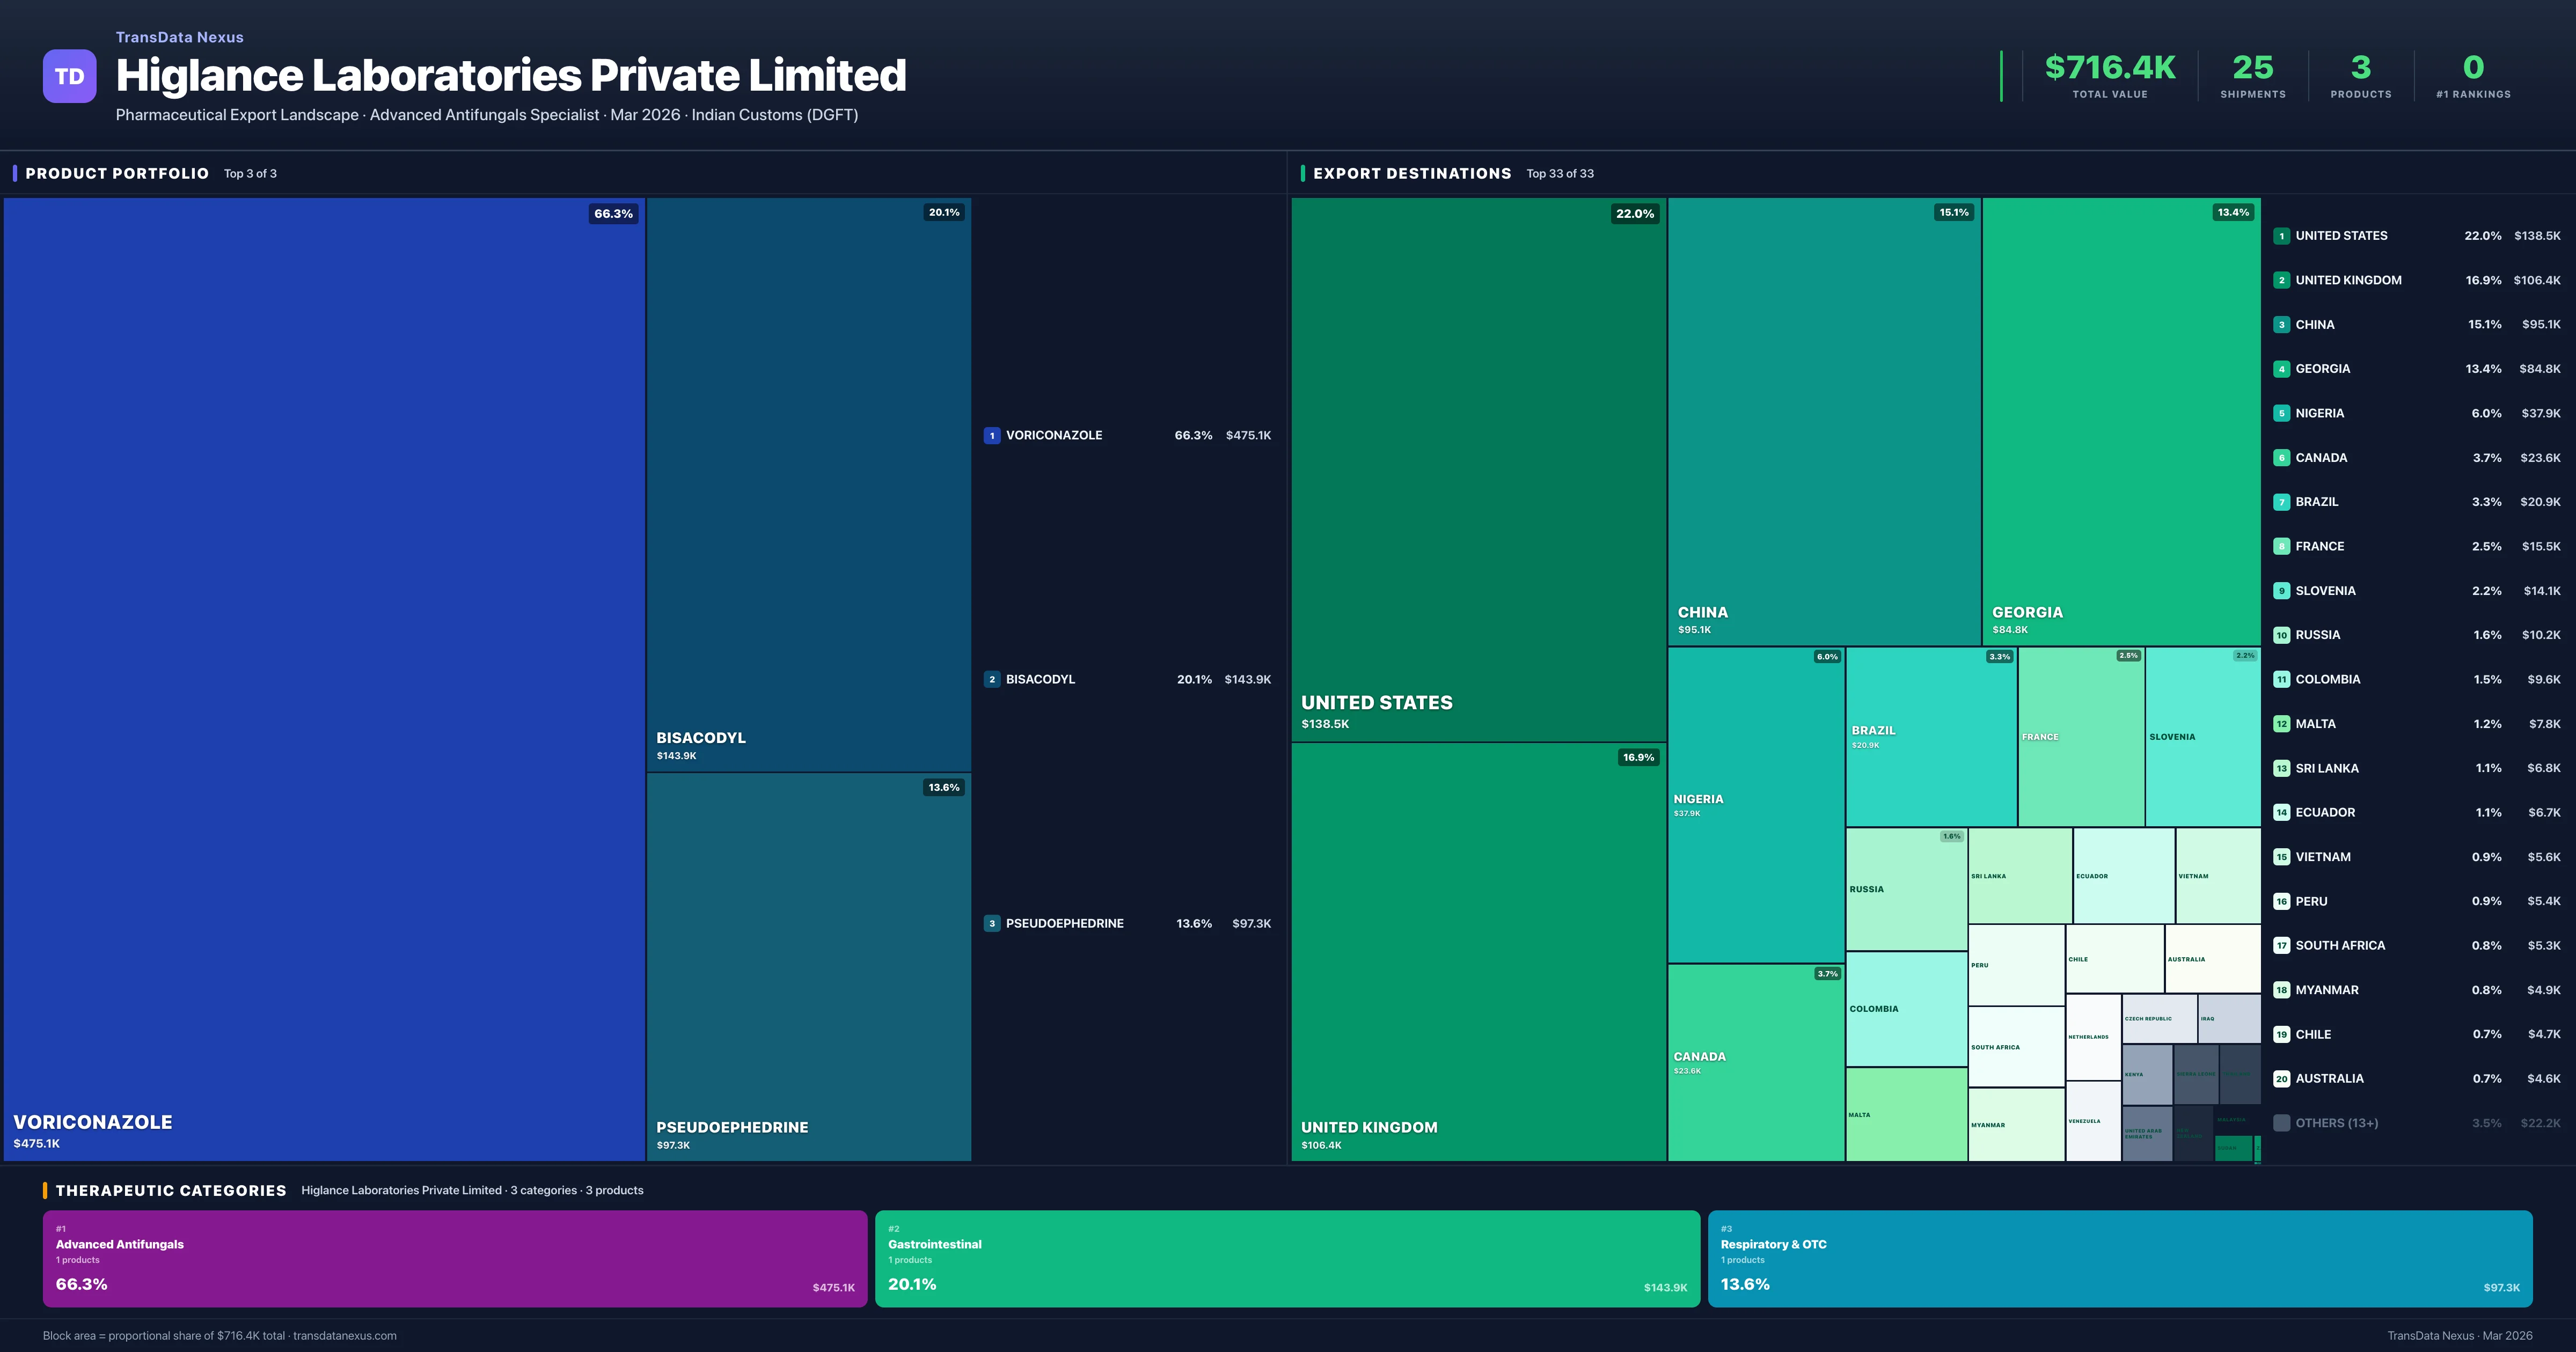Image resolution: width=2576 pixels, height=1352 pixels.
Task: Select the rank badge next to UNITED STATES
Action: coord(2283,236)
